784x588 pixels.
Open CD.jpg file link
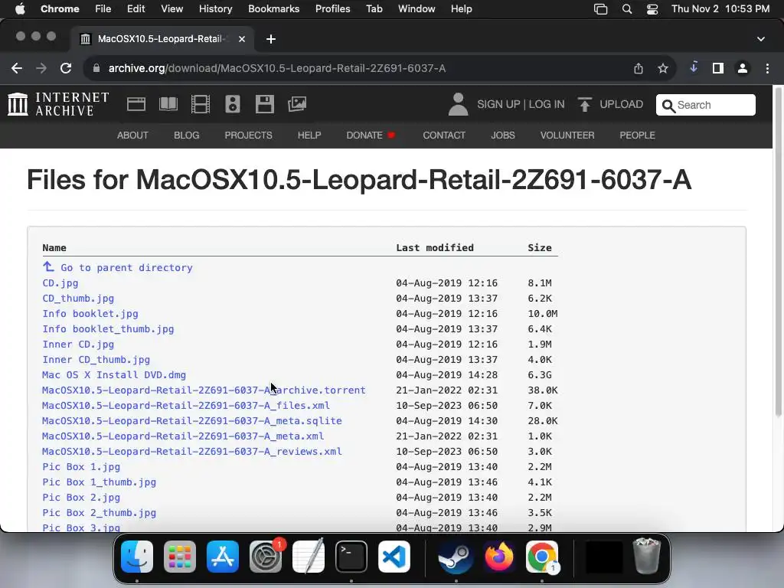coord(60,283)
